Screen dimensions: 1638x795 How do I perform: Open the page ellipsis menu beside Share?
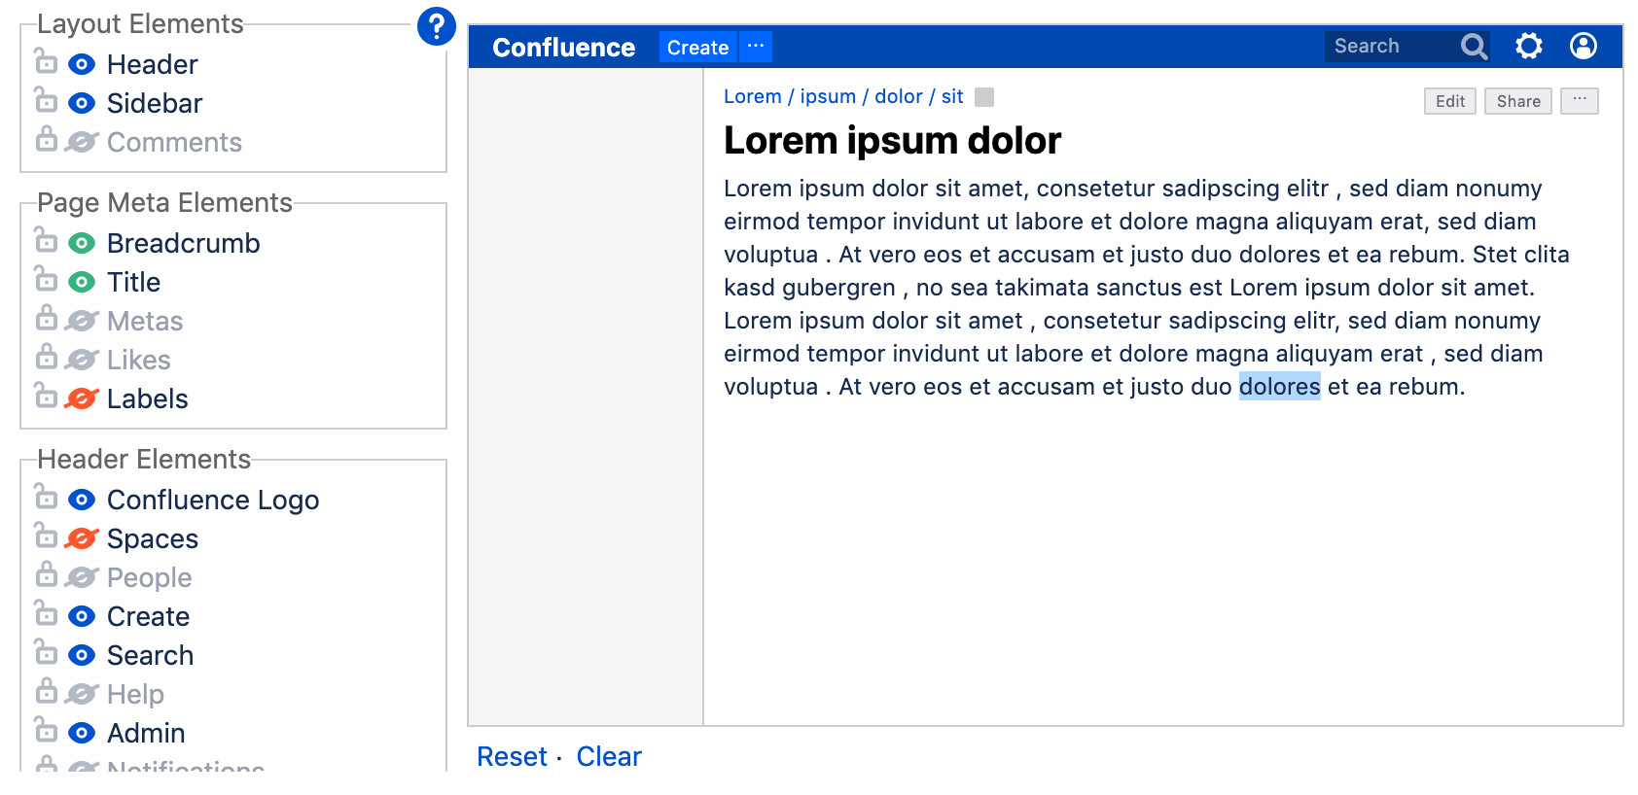(1580, 101)
